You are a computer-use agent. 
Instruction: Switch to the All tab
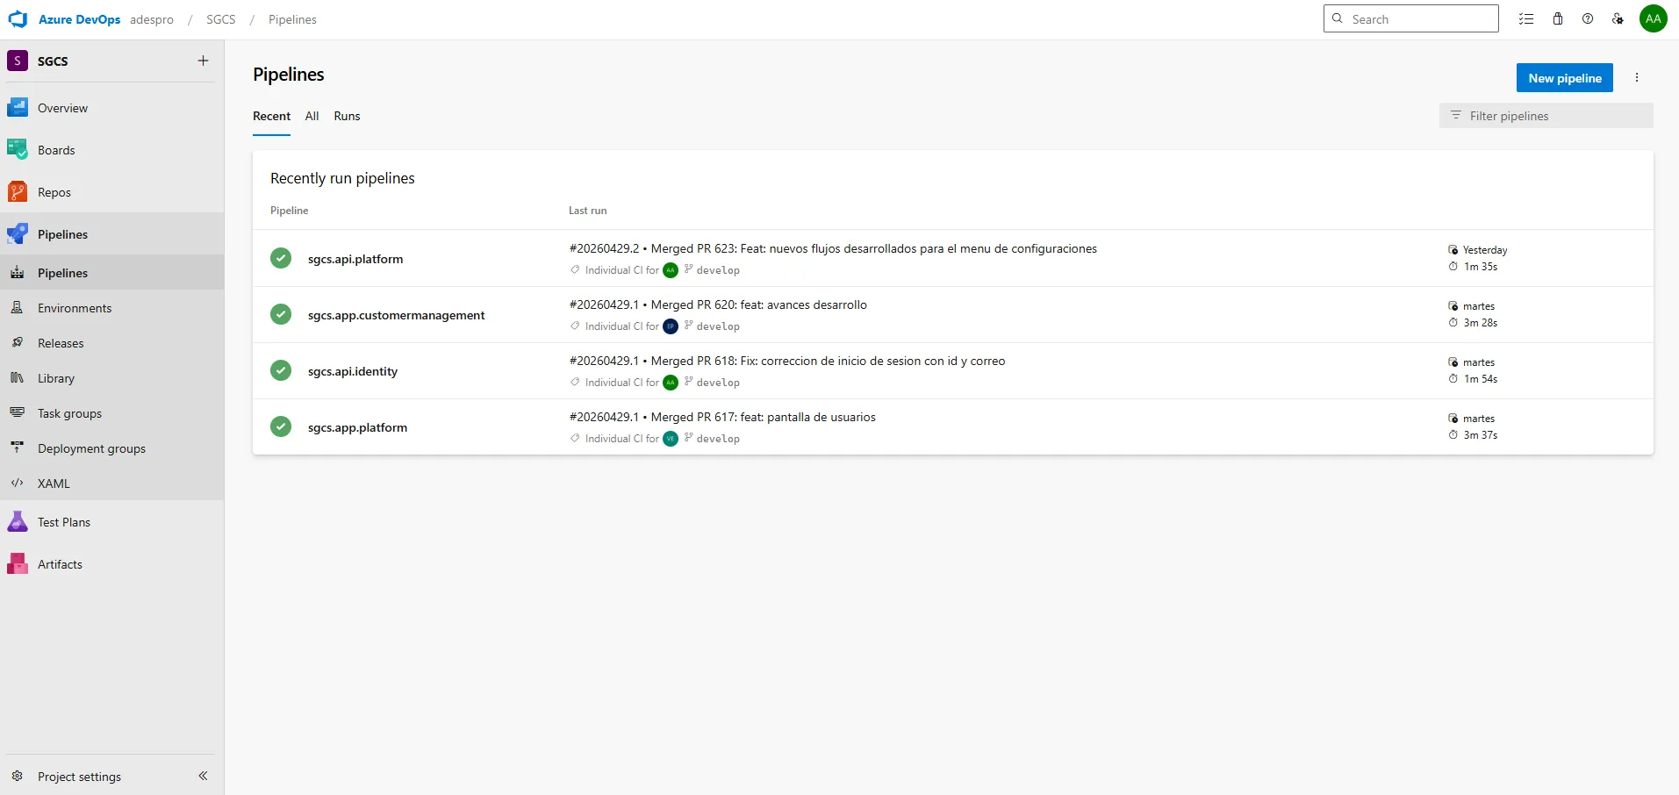pyautogui.click(x=312, y=117)
